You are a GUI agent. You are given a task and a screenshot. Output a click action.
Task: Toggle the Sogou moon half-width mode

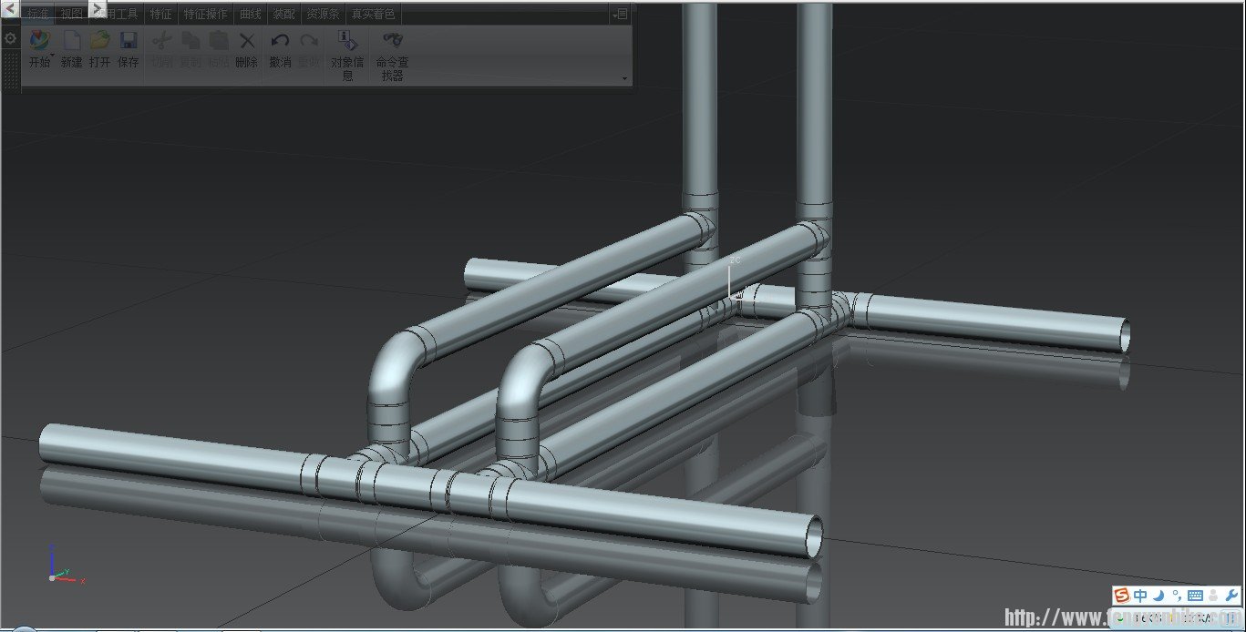(x=1158, y=596)
